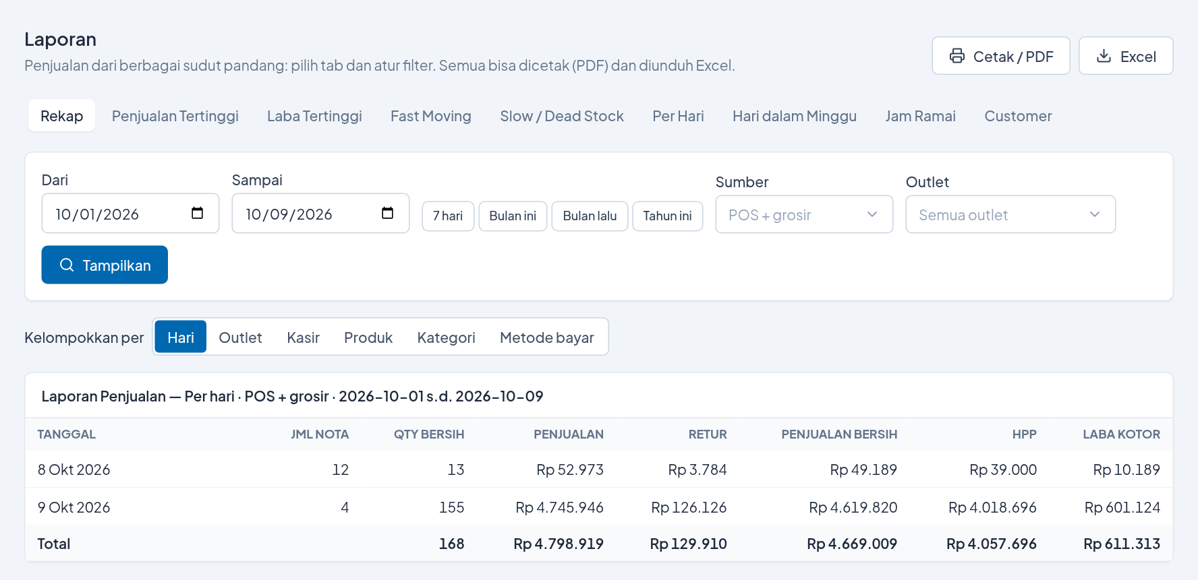Click the Rp 126.126 retur value

[689, 507]
